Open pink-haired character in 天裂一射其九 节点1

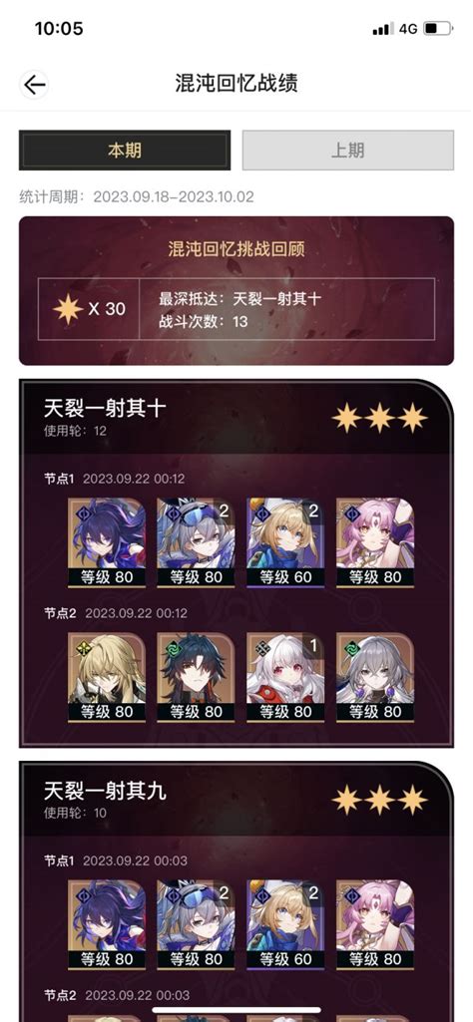pos(375,925)
